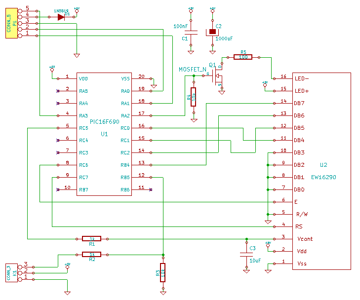Image resolution: width=360 pixels, height=300 pixels.
Task: Select the C2 polarized capacitor symbol
Action: pos(213,33)
